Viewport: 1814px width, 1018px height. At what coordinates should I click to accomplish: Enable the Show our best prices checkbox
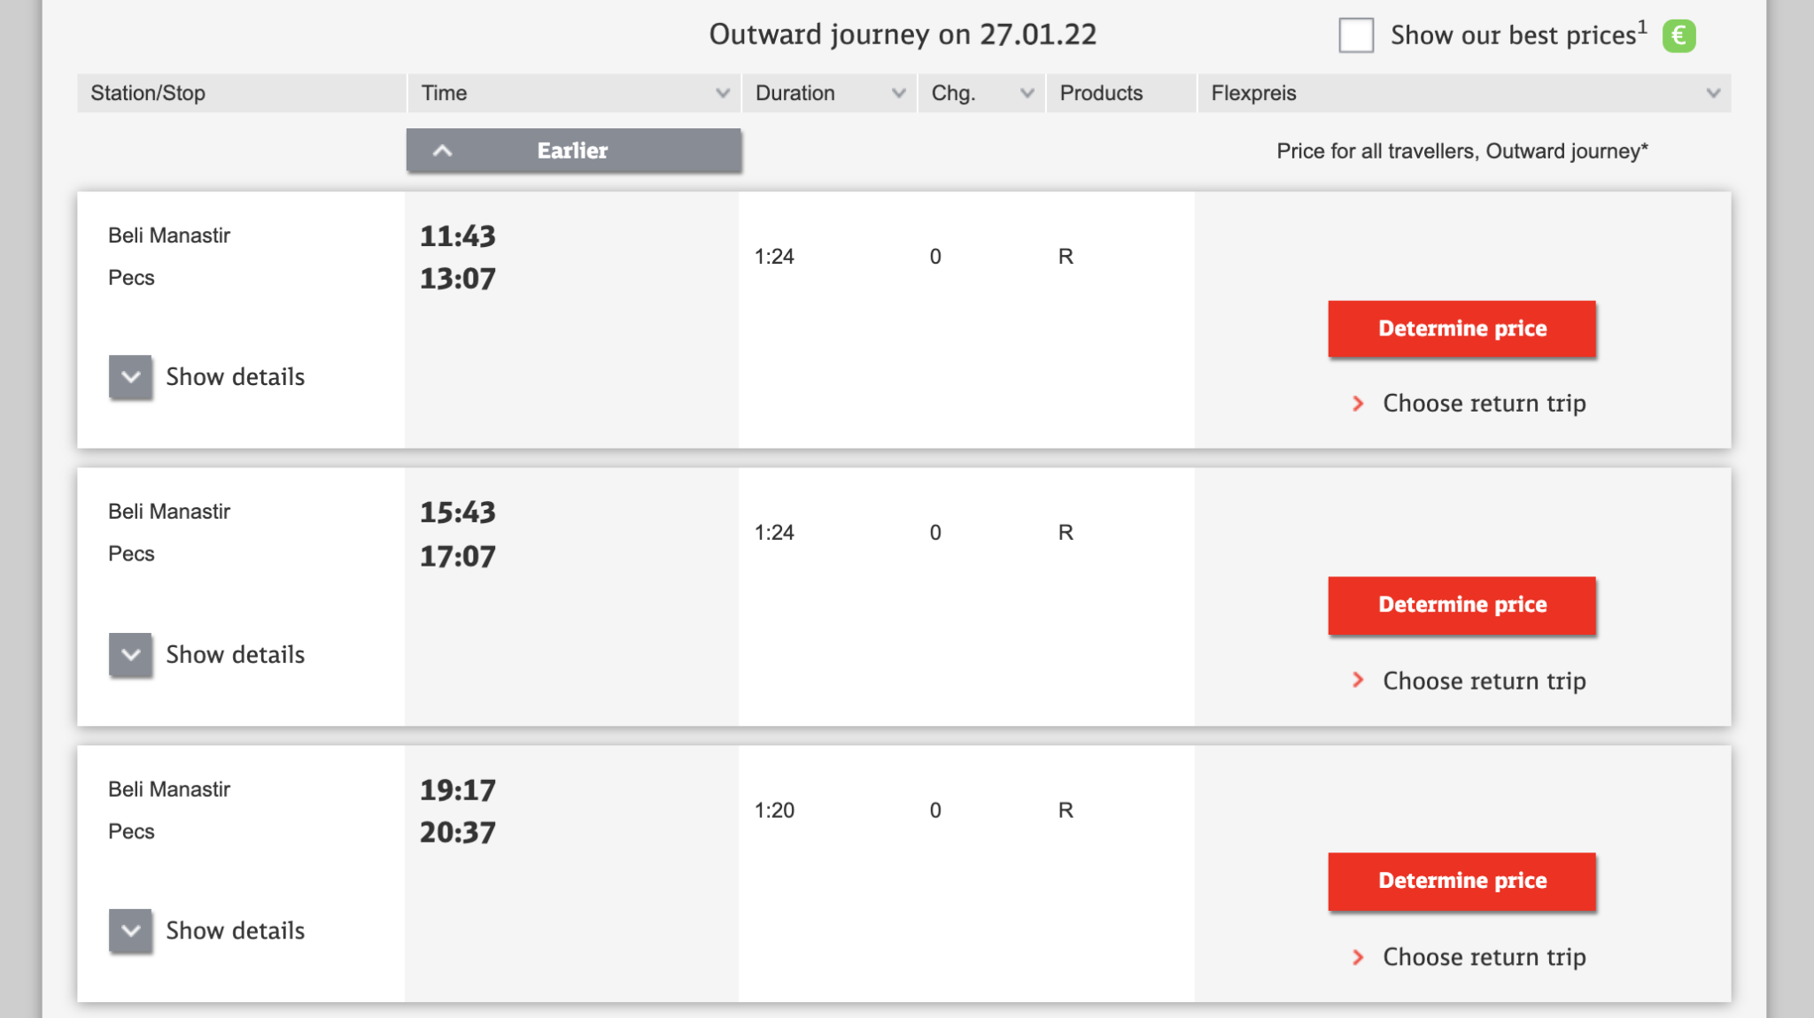click(1356, 36)
